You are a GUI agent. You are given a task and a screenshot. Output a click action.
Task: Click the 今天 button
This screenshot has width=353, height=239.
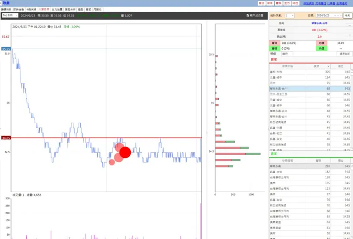point(347,16)
